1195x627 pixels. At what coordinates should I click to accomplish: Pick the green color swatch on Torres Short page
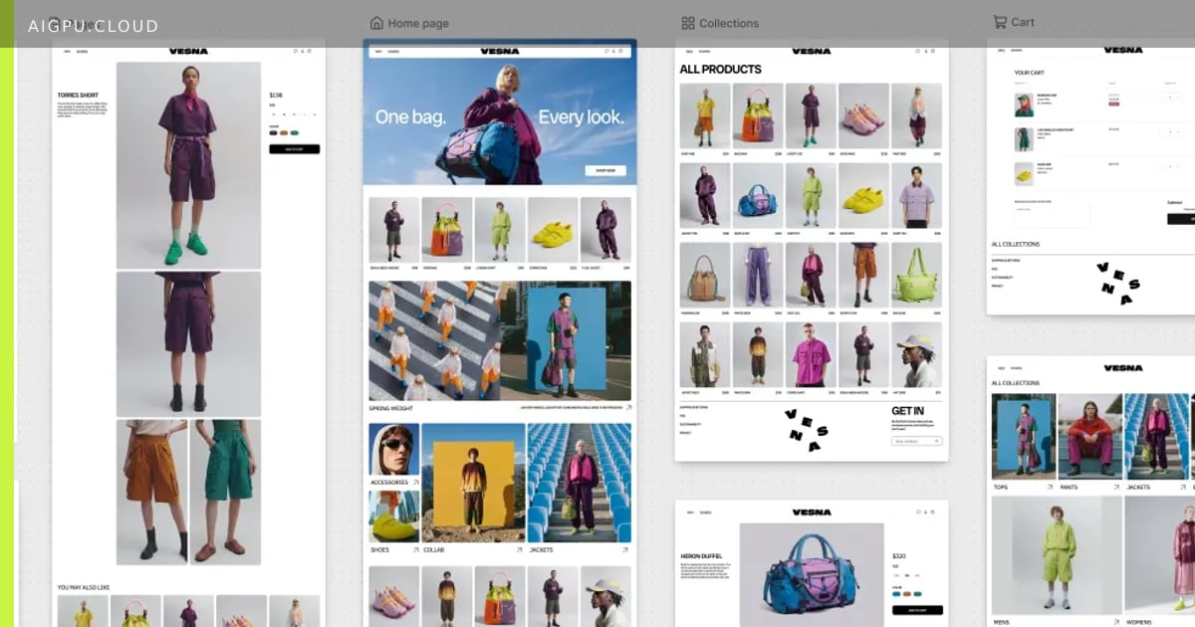click(x=295, y=132)
